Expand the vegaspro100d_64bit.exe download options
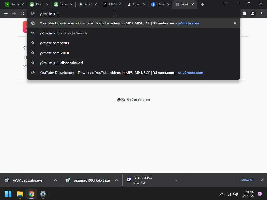The width and height of the screenshot is (267, 200). click(116, 180)
